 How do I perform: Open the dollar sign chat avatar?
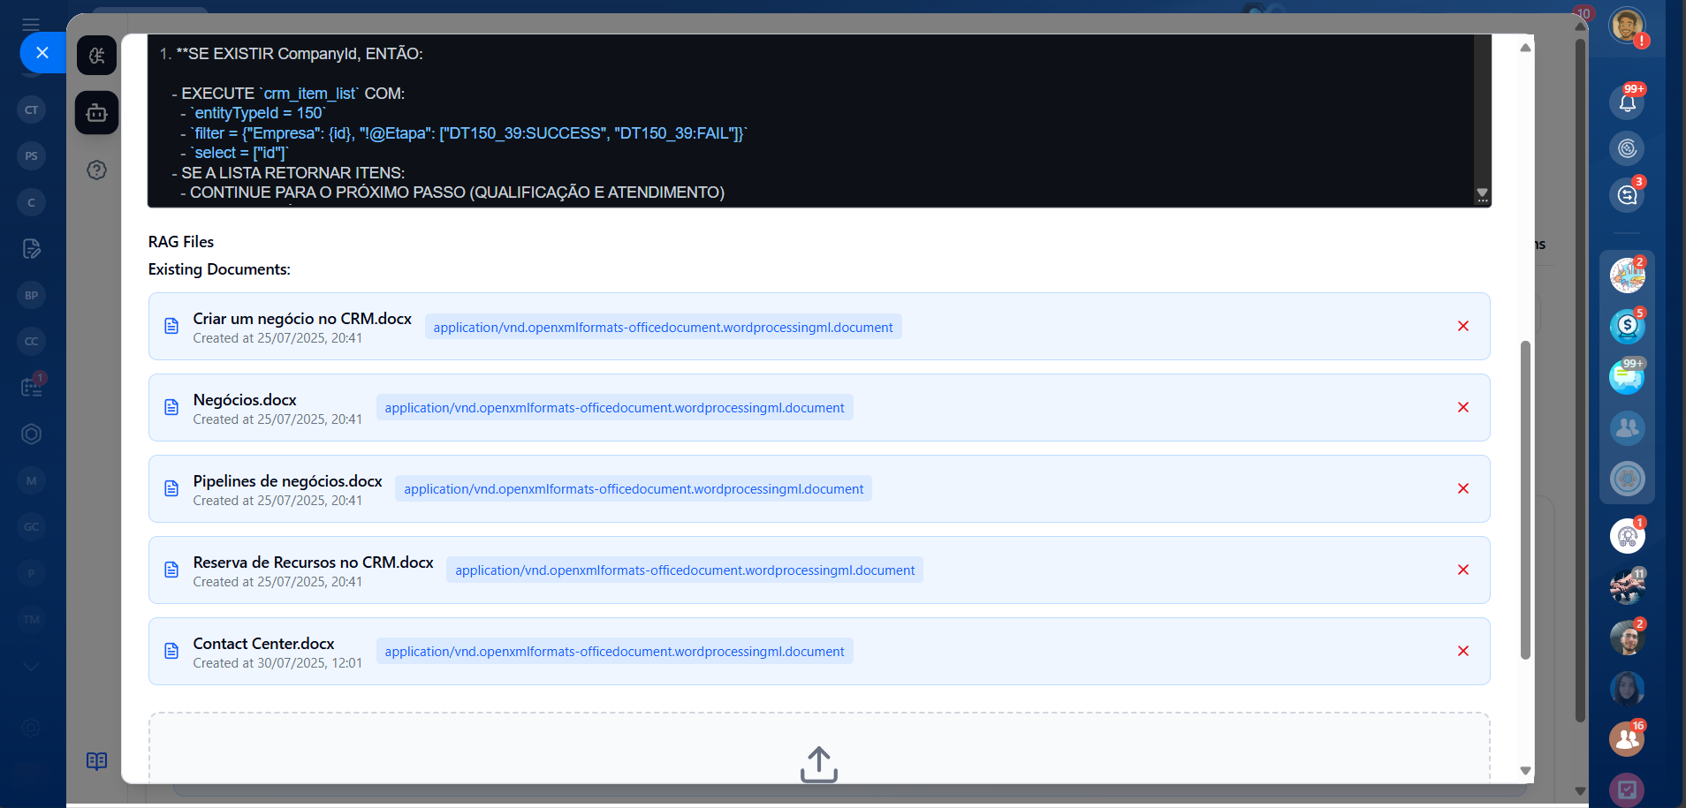click(x=1626, y=327)
